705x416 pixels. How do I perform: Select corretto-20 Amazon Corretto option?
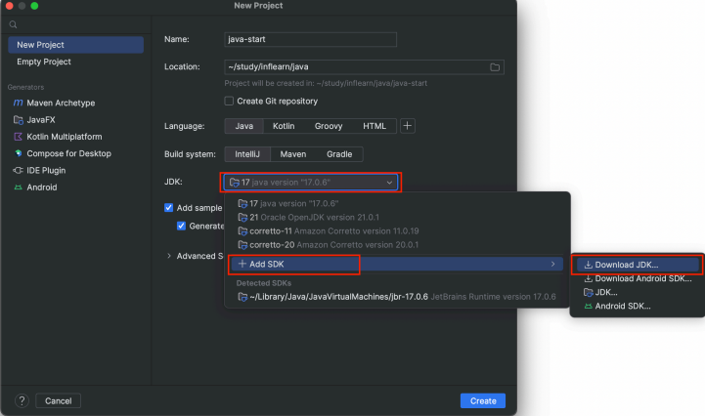coord(397,245)
